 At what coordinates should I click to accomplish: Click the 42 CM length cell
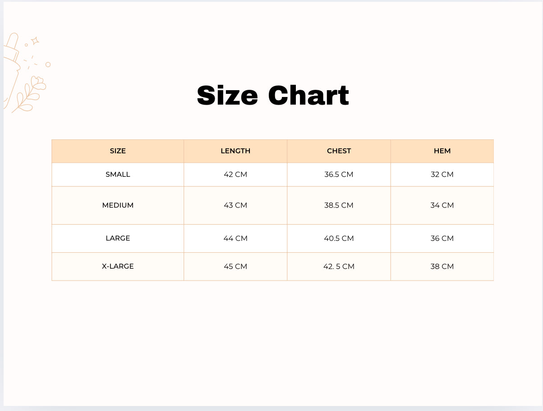235,175
